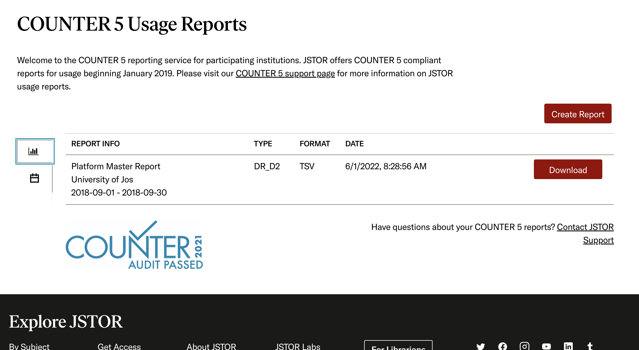
Task: Open About JSTOR footer link
Action: pos(211,346)
